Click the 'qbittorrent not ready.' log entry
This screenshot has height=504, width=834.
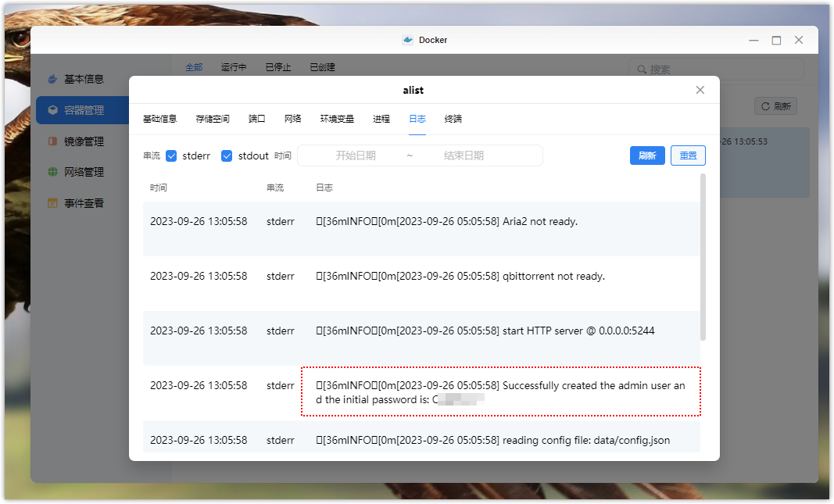coord(422,284)
